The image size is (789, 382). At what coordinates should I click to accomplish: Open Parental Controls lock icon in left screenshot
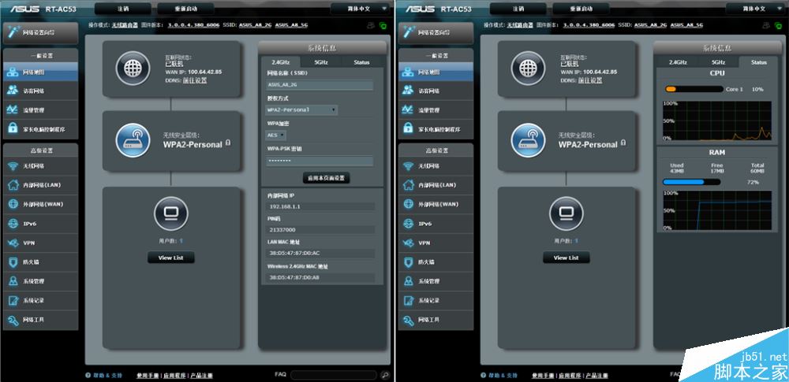(x=13, y=129)
